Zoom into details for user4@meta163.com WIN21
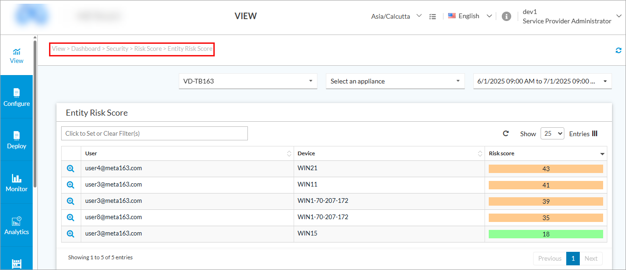 [70, 169]
